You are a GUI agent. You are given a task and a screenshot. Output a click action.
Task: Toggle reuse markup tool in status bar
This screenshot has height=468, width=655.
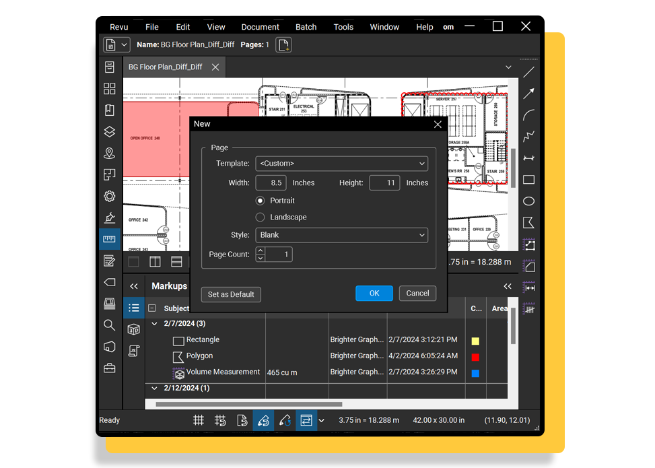pos(285,420)
